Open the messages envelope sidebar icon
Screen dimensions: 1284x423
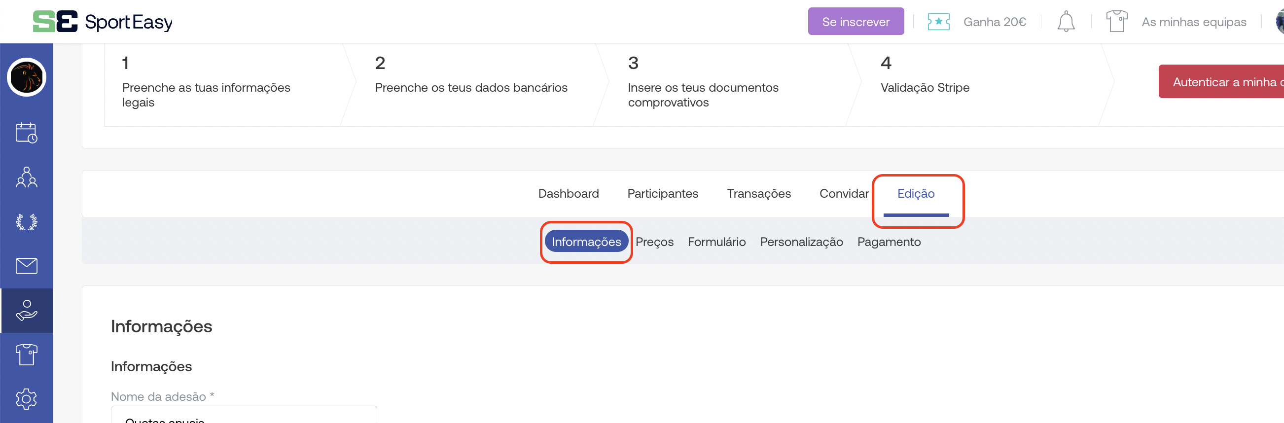27,266
